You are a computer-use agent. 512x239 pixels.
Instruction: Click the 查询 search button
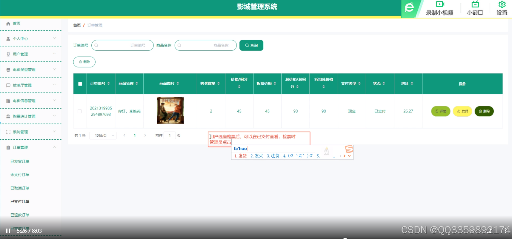(x=251, y=45)
